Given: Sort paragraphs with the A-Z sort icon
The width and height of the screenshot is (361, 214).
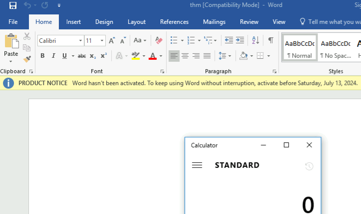Looking at the screenshot, I should tap(255, 40).
